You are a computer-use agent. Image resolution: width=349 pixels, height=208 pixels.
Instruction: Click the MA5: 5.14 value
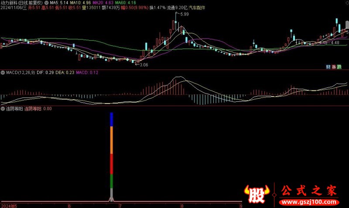(x=59, y=3)
